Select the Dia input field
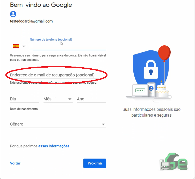 (x=25, y=99)
